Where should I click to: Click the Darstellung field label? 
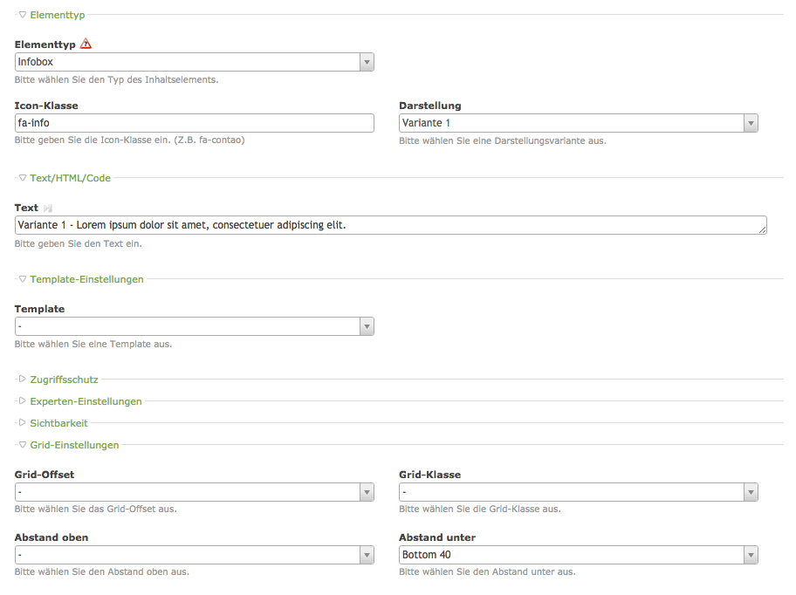(x=436, y=106)
